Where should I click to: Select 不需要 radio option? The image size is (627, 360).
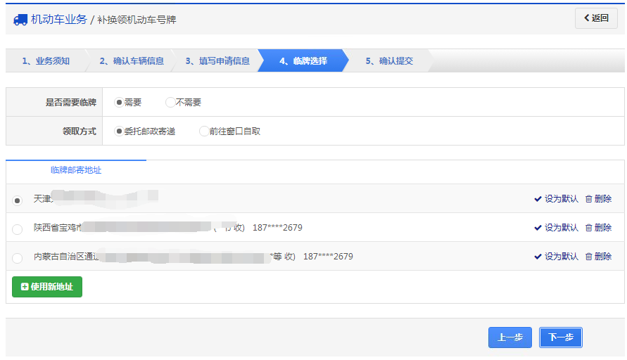tap(170, 103)
